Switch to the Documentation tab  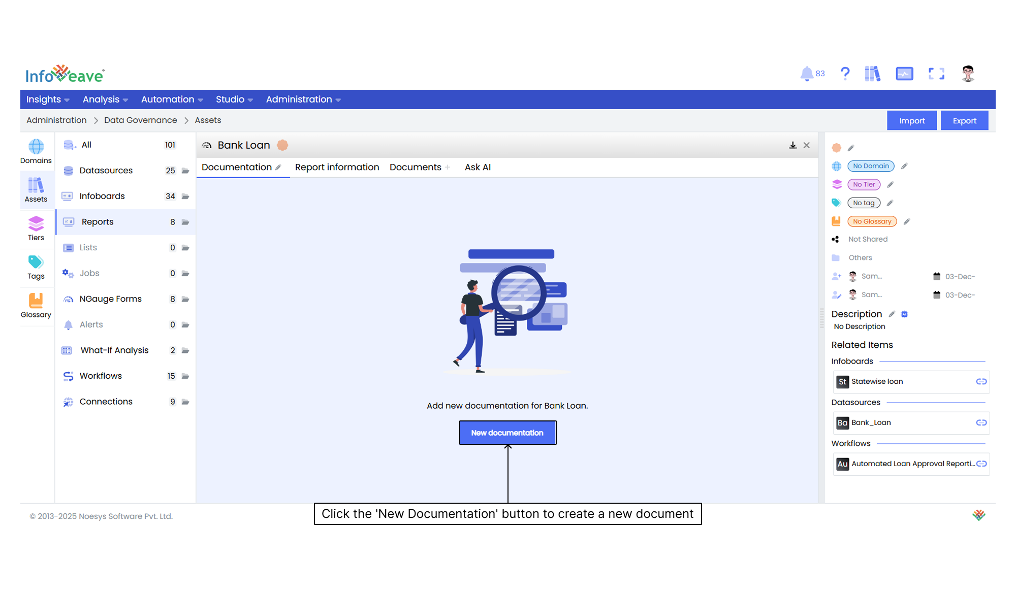[237, 168]
